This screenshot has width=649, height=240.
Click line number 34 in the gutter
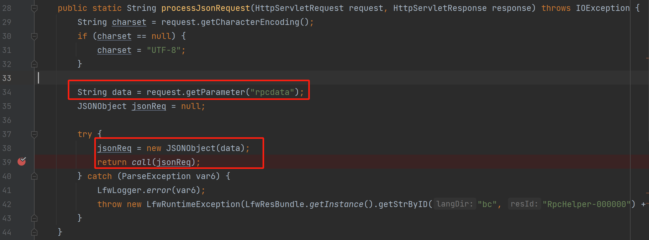[7, 92]
